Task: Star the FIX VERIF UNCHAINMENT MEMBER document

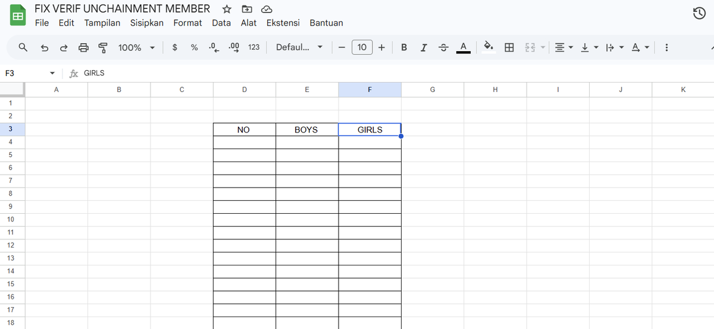Action: coord(227,9)
